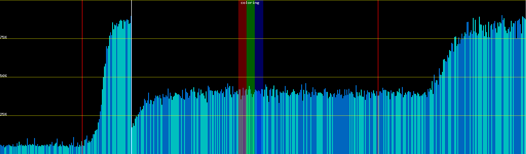The width and height of the screenshot is (526, 154).
Task: Click the right red vertical marker line
Action: [x=378, y=51]
